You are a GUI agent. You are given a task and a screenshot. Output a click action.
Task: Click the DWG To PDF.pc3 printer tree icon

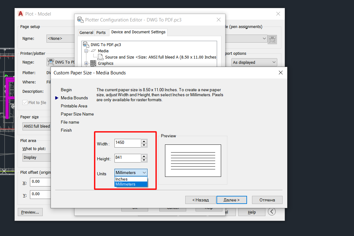pyautogui.click(x=86, y=45)
